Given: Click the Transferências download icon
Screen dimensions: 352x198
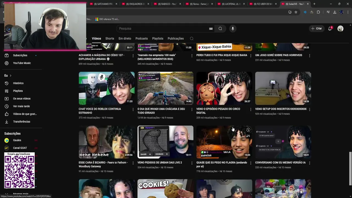Looking at the screenshot, I should click(7, 122).
